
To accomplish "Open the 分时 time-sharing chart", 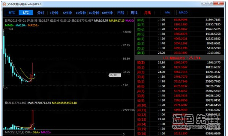I will pyautogui.click(x=40, y=13).
